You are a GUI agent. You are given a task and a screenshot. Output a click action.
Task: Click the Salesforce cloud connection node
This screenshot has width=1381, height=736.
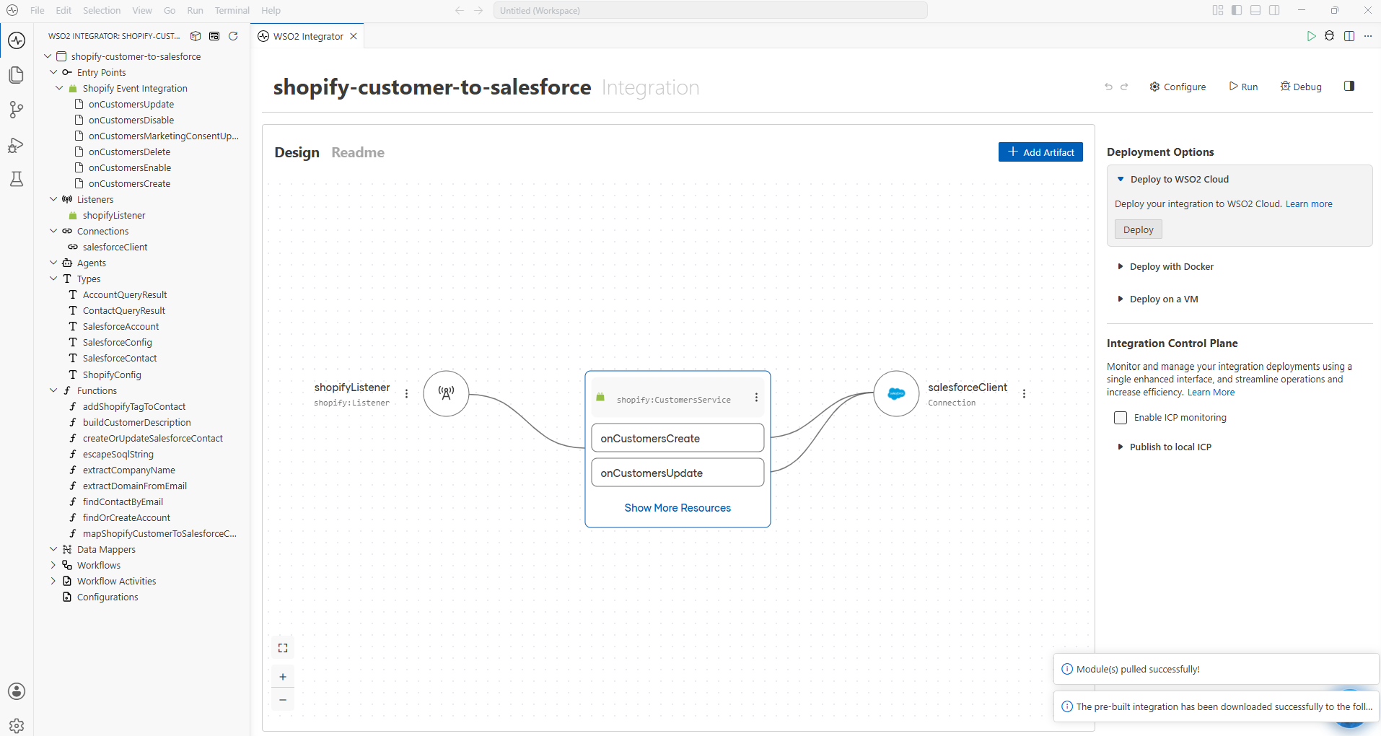pos(896,393)
